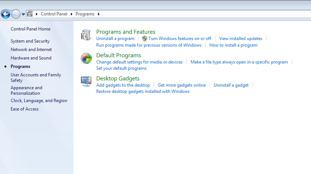Open Network and Internet category

[31, 50]
